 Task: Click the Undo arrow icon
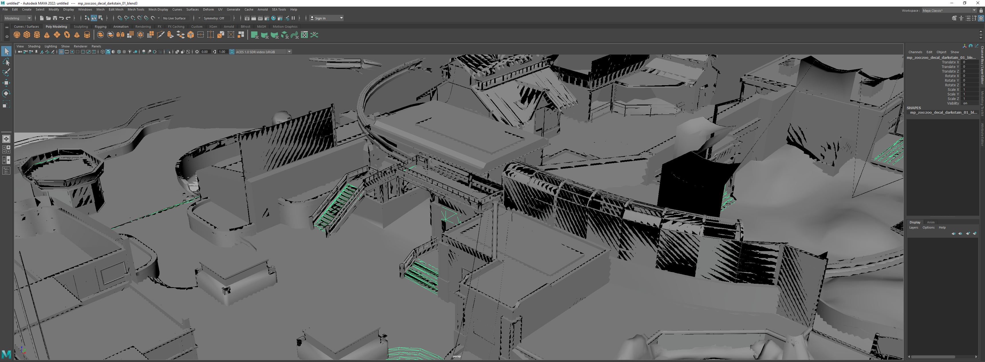coord(62,18)
